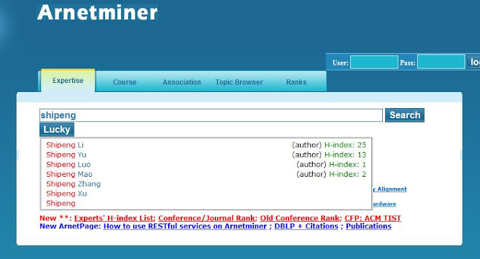This screenshot has width=480, height=259.
Task: Click the search box containing shipeng
Action: coord(211,115)
